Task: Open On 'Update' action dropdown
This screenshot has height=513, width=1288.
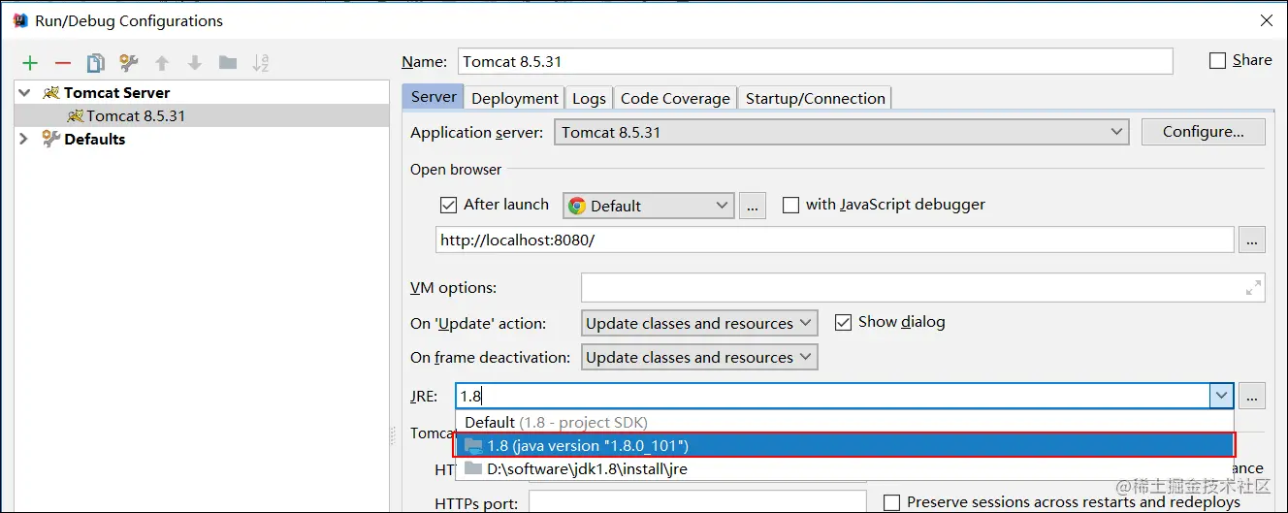Action: [699, 323]
